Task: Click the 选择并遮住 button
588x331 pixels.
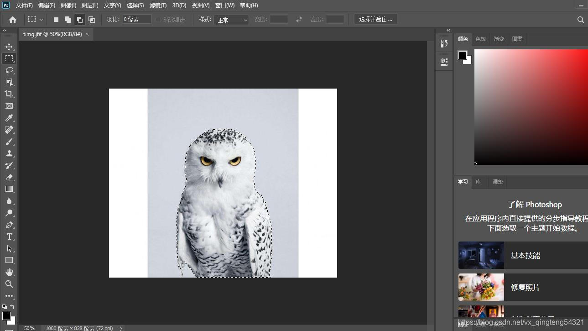Action: pos(375,19)
